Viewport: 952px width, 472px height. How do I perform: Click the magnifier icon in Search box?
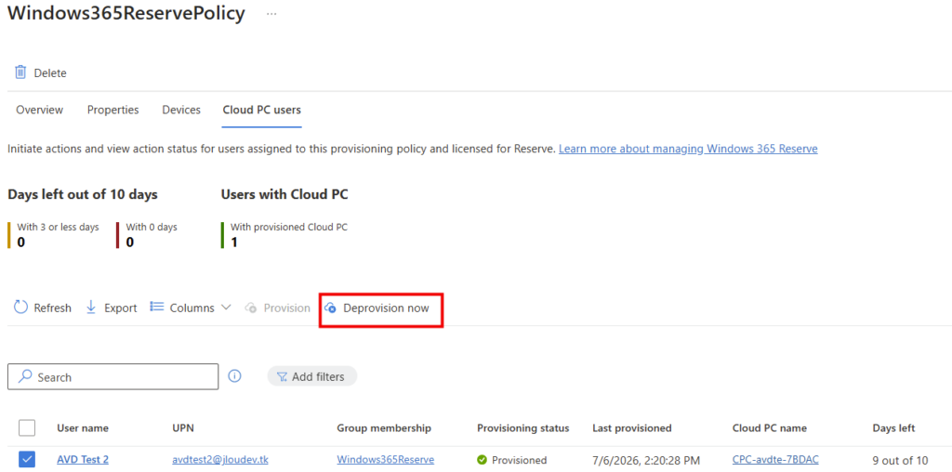25,376
